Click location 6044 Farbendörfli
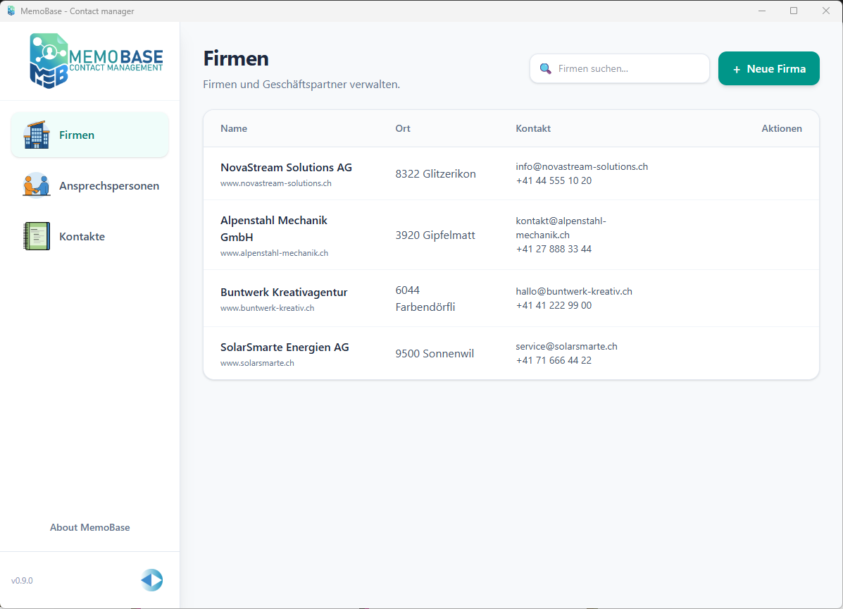The image size is (843, 609). tap(425, 299)
